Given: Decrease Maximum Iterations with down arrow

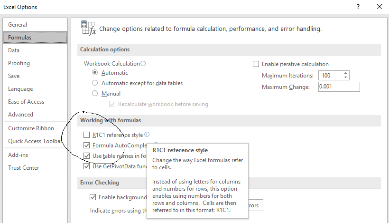Looking at the screenshot, I should [345, 78].
